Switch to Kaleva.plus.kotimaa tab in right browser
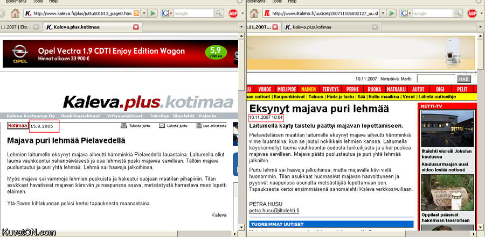This screenshot has height=237, width=485. 331,27
